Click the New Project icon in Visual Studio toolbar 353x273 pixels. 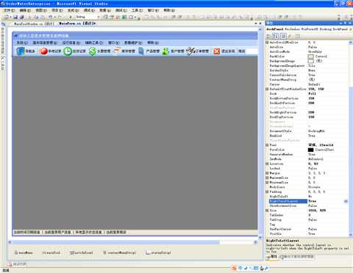(7, 17)
